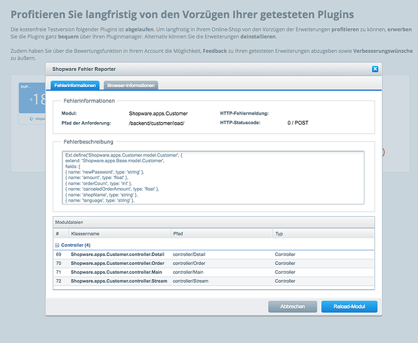Screen dimensions: 418x343
Task: Click the controller/Order path cell
Action: click(189, 263)
